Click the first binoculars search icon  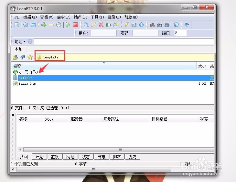point(152,25)
